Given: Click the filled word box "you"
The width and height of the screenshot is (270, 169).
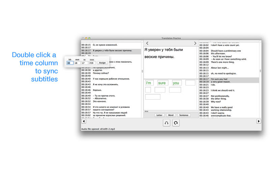Looking at the screenshot, I should tap(177, 83).
